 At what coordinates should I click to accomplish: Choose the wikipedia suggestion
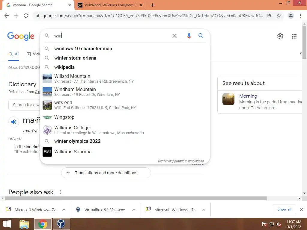pyautogui.click(x=124, y=67)
